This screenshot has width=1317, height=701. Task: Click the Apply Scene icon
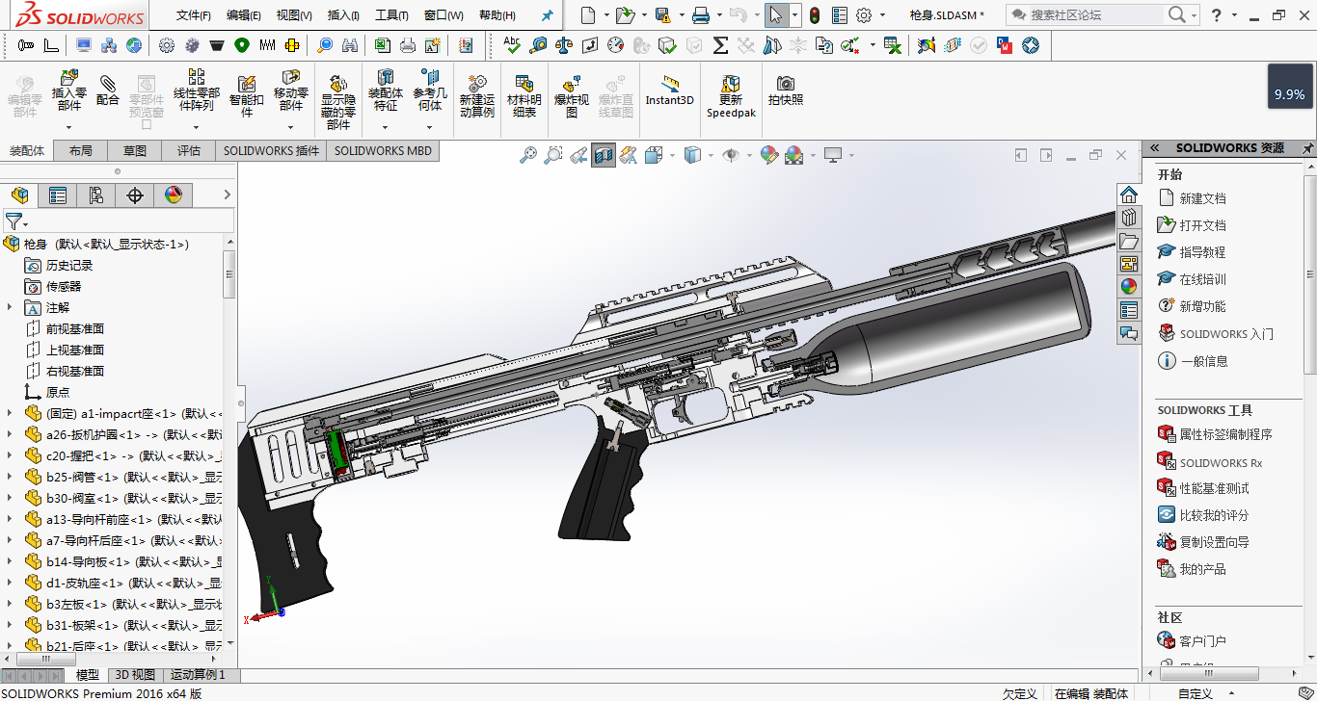click(793, 154)
